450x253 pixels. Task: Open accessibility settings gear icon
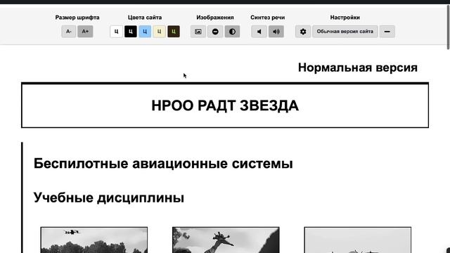303,32
